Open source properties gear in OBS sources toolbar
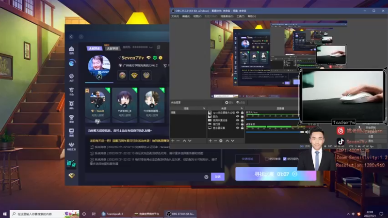Image resolution: width=388 pixels, height=218 pixels. [x=221, y=140]
